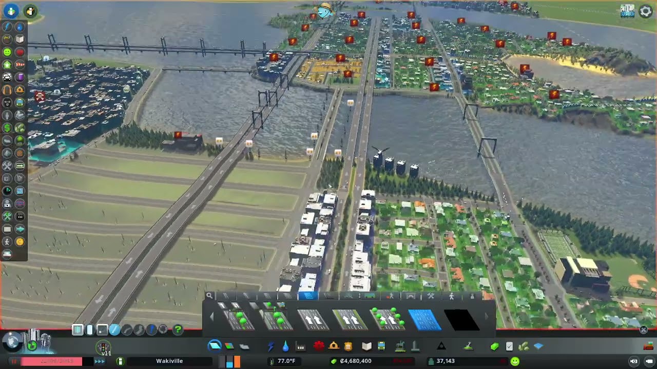This screenshot has height=369, width=657.
Task: Open the Public Transport build menu
Action: point(381,346)
